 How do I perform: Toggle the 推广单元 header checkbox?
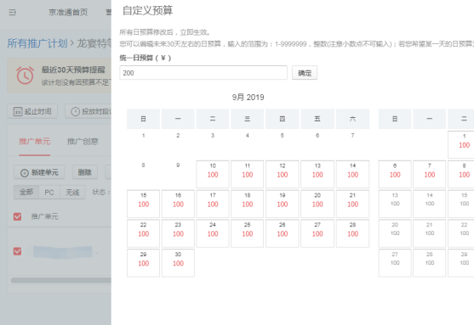coord(18,216)
